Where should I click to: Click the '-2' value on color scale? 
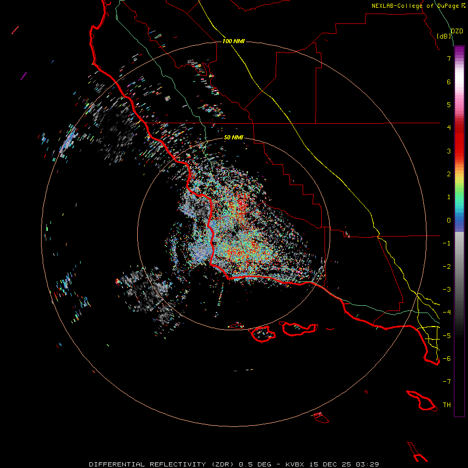(447, 267)
